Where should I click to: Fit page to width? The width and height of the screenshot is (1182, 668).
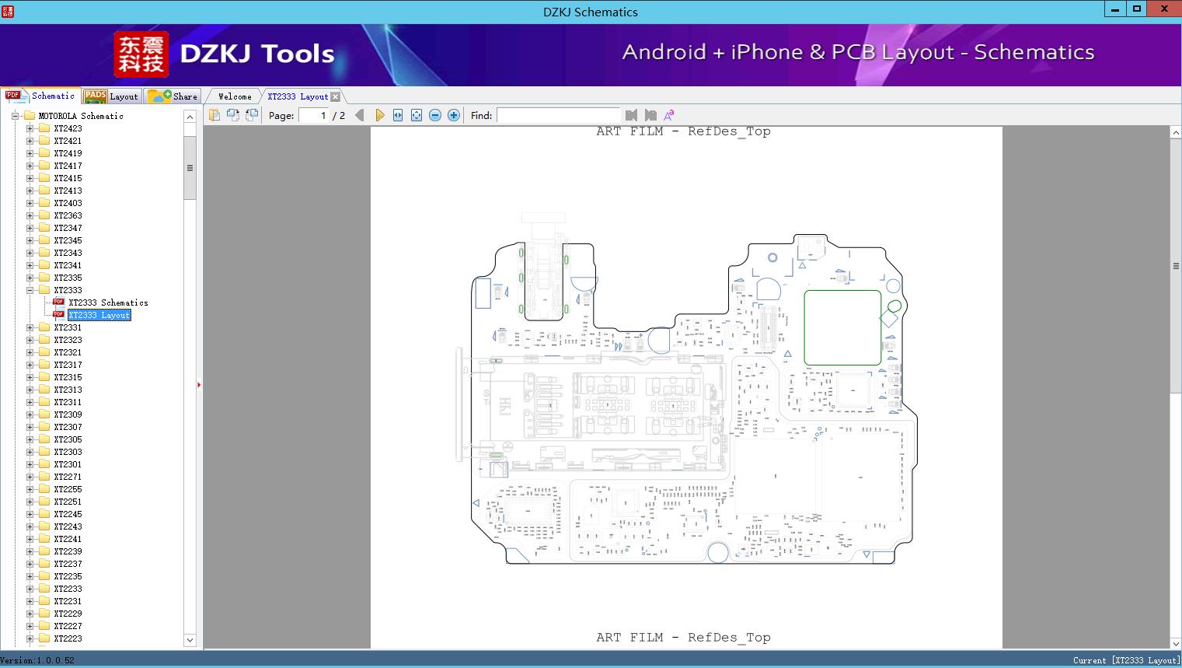click(398, 115)
